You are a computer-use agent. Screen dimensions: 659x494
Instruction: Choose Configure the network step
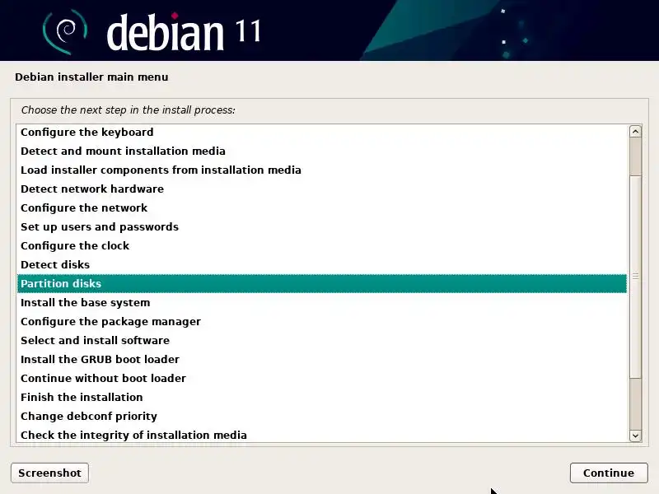pos(322,207)
